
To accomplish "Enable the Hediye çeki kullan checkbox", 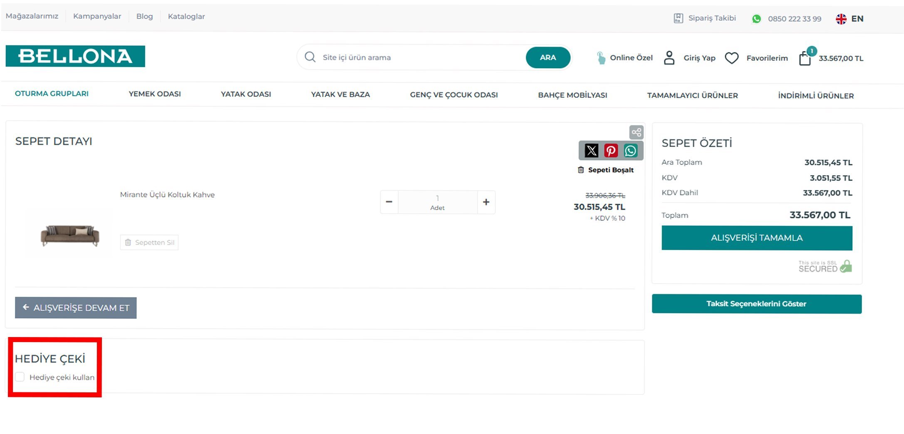I will pyautogui.click(x=20, y=377).
